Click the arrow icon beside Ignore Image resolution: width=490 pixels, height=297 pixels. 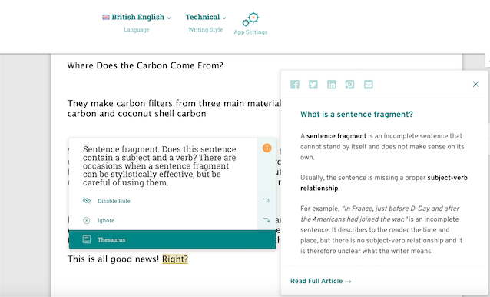tap(267, 220)
